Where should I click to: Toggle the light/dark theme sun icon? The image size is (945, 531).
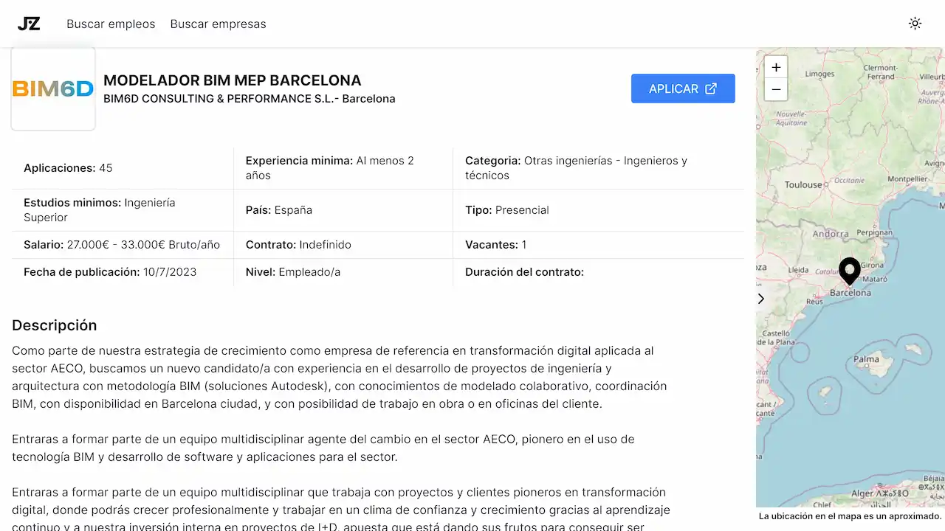click(x=915, y=24)
